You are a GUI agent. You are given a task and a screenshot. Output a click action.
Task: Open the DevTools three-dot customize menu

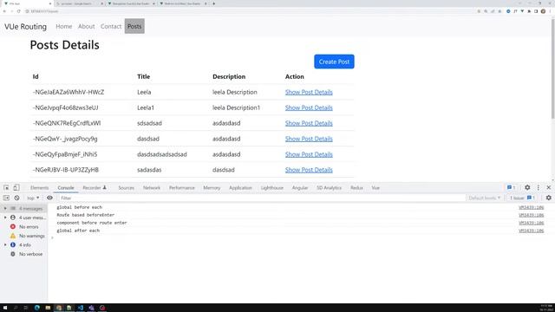point(539,187)
